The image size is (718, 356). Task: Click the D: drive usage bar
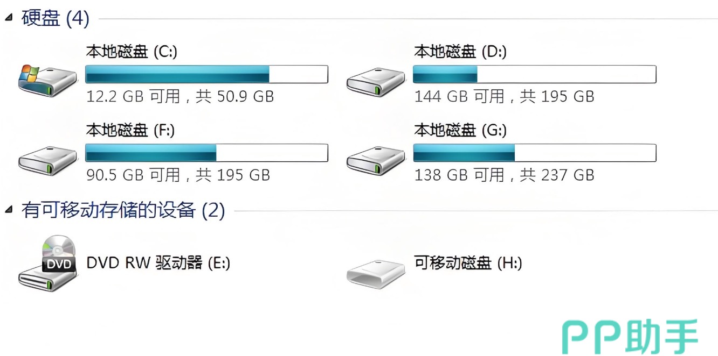(x=534, y=74)
